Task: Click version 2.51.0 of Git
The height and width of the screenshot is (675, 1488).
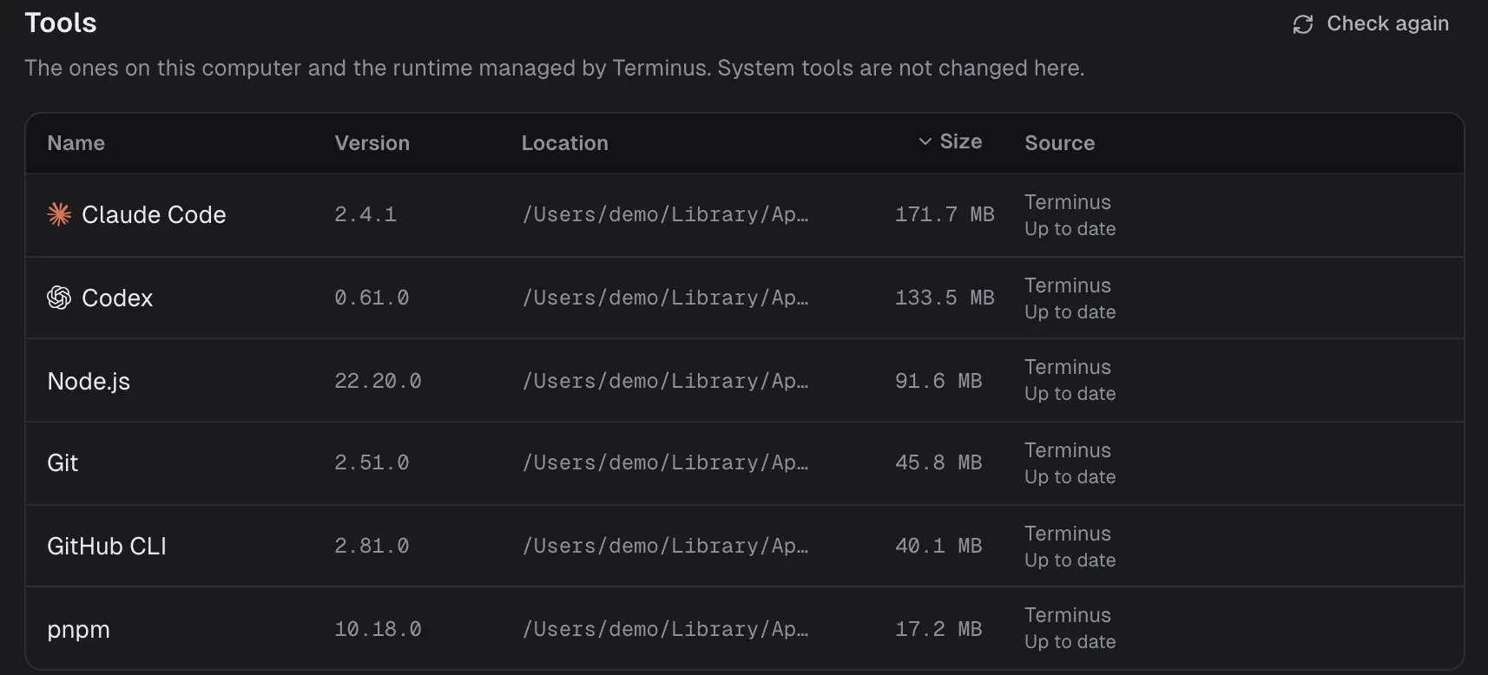Action: coord(372,462)
